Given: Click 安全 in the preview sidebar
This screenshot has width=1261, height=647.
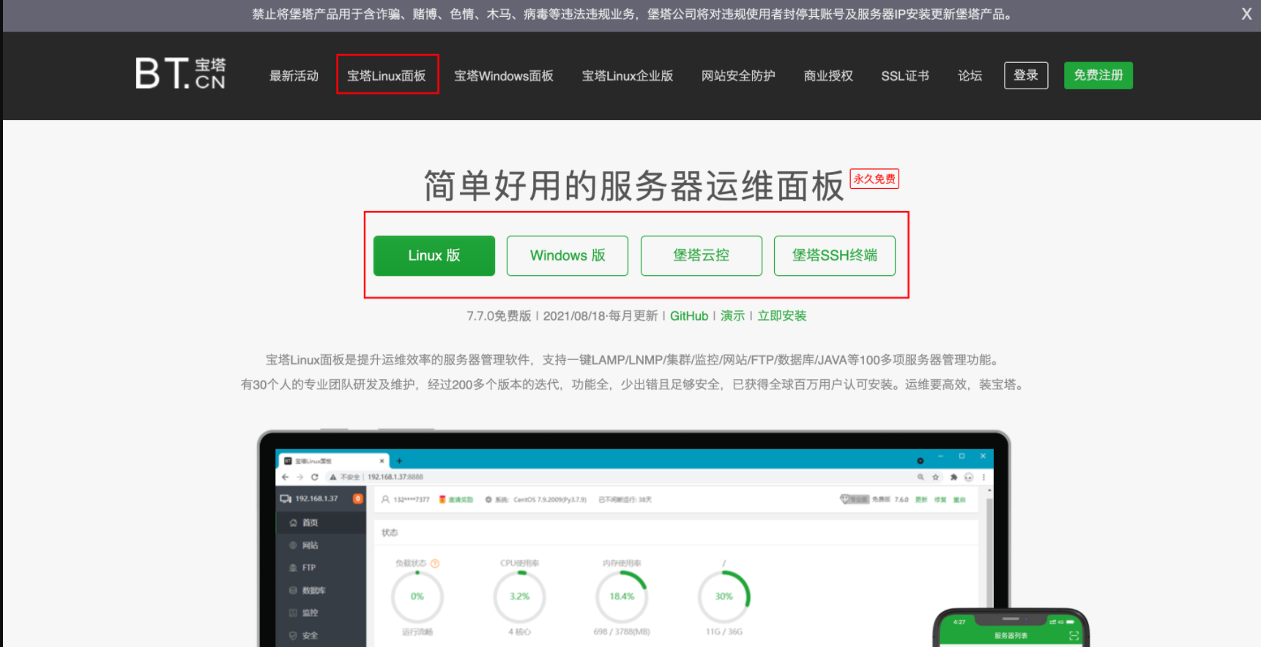Looking at the screenshot, I should point(310,636).
